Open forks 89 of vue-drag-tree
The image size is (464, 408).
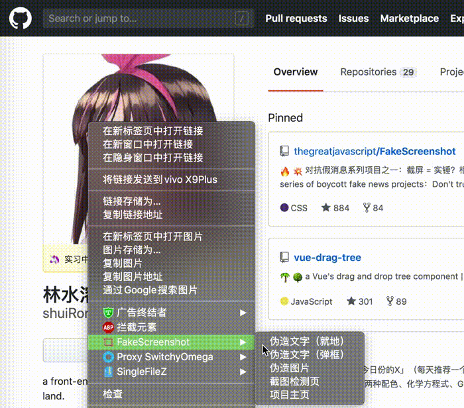(x=396, y=301)
